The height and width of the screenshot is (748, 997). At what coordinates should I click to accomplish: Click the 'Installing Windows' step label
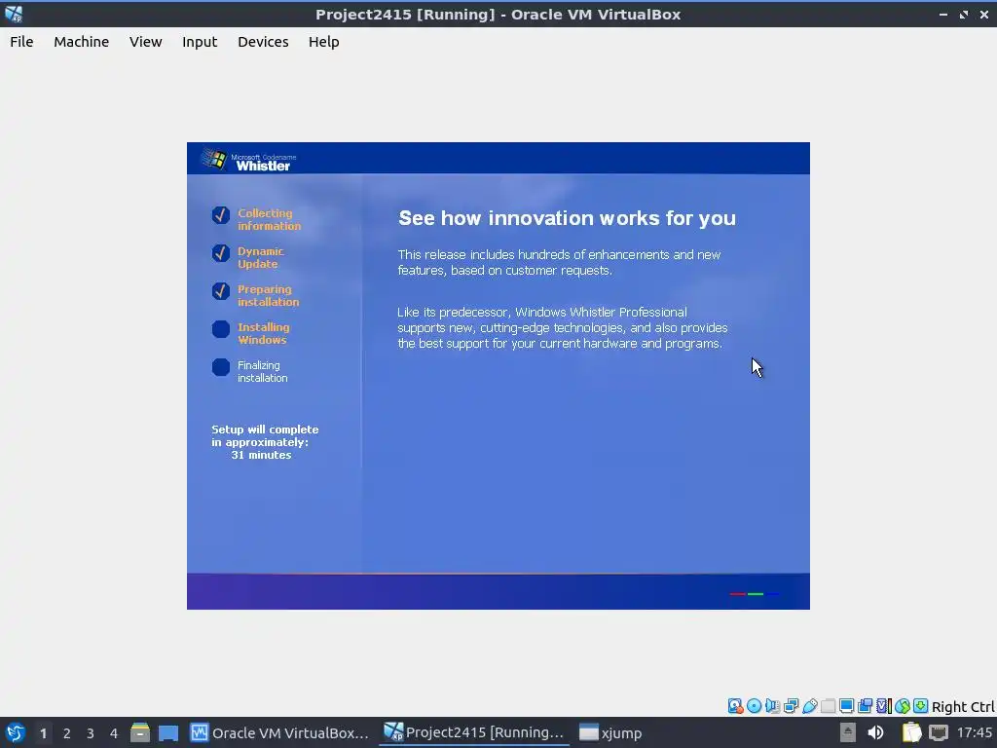click(x=263, y=333)
